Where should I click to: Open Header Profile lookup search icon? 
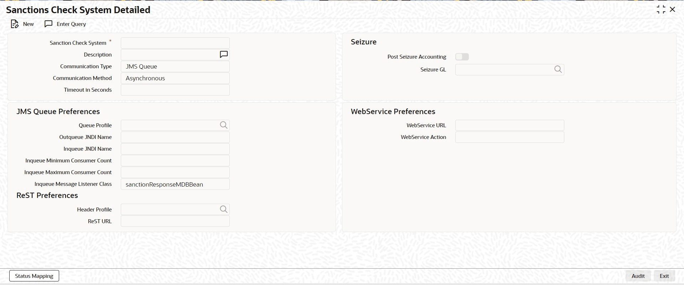[224, 209]
